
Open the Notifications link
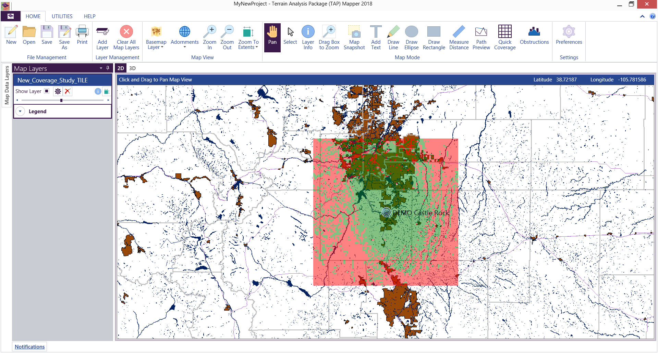[29, 347]
